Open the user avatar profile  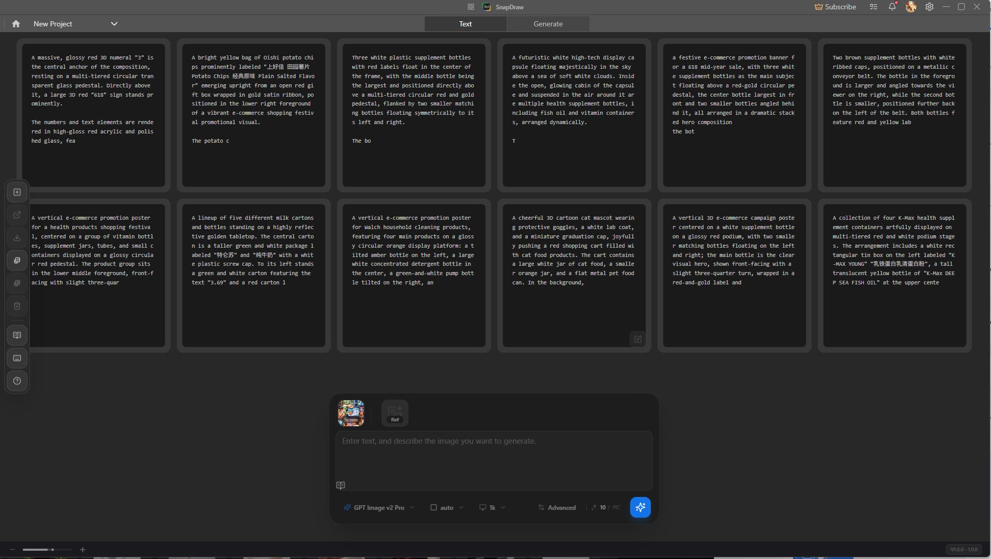click(x=911, y=7)
